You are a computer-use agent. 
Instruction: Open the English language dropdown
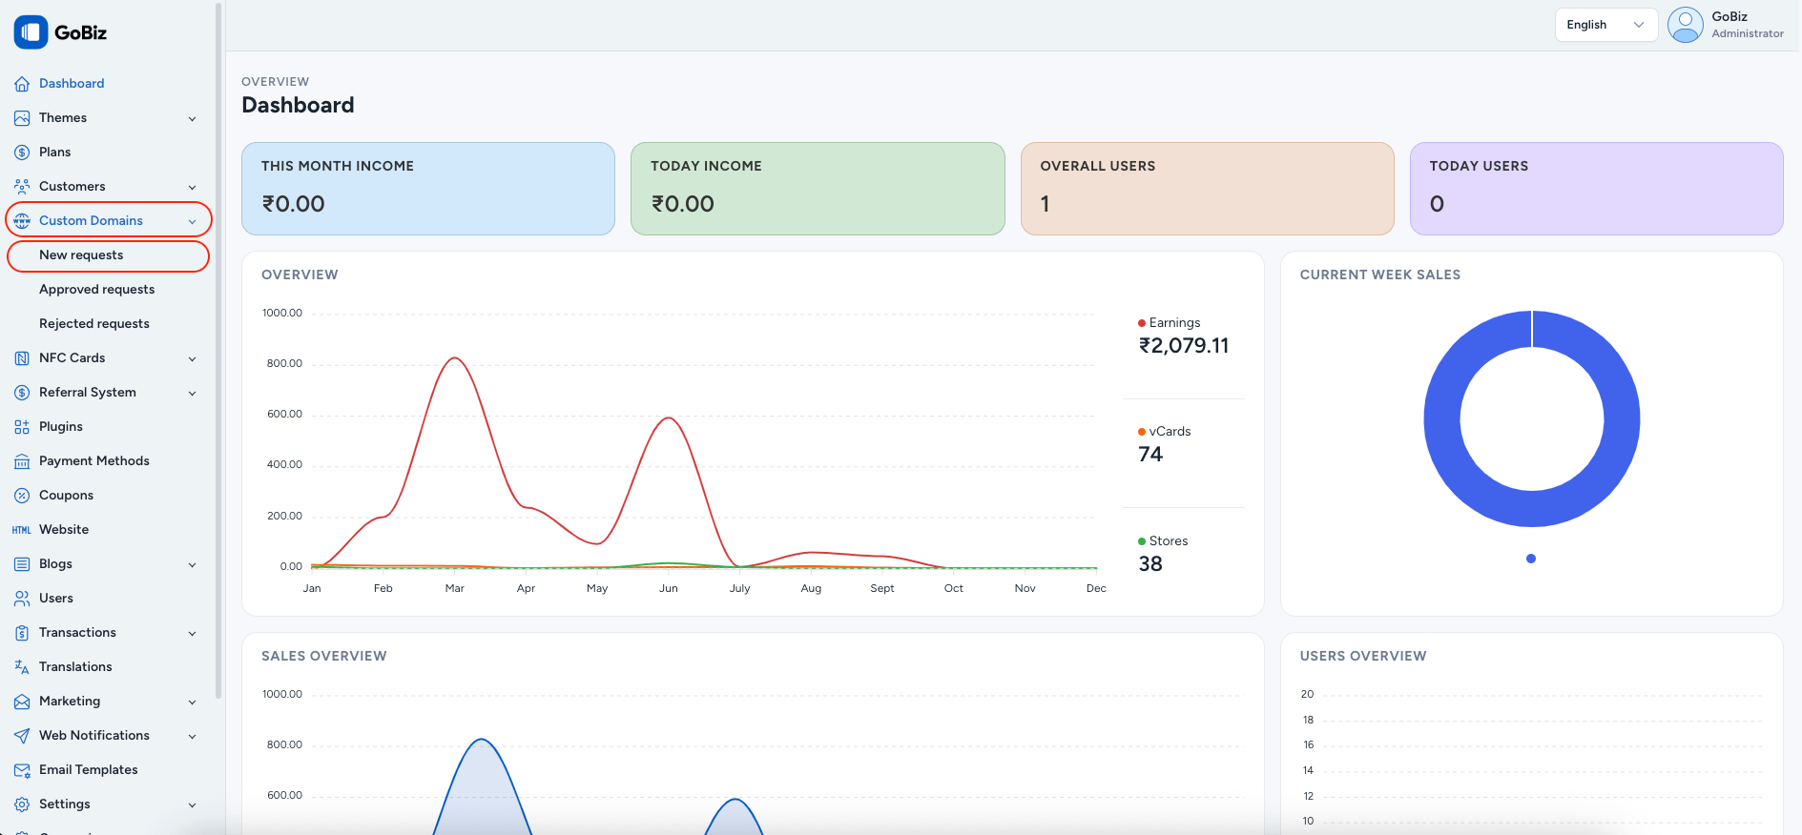click(1605, 25)
